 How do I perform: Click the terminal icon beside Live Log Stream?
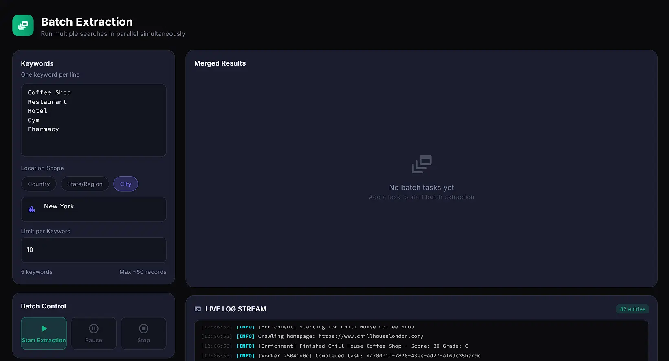click(198, 309)
